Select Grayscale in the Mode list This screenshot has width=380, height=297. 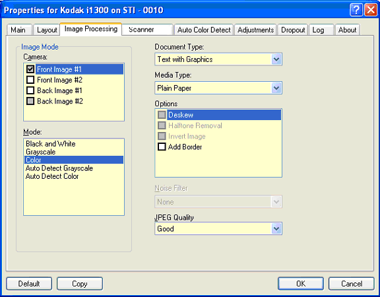pyautogui.click(x=41, y=152)
